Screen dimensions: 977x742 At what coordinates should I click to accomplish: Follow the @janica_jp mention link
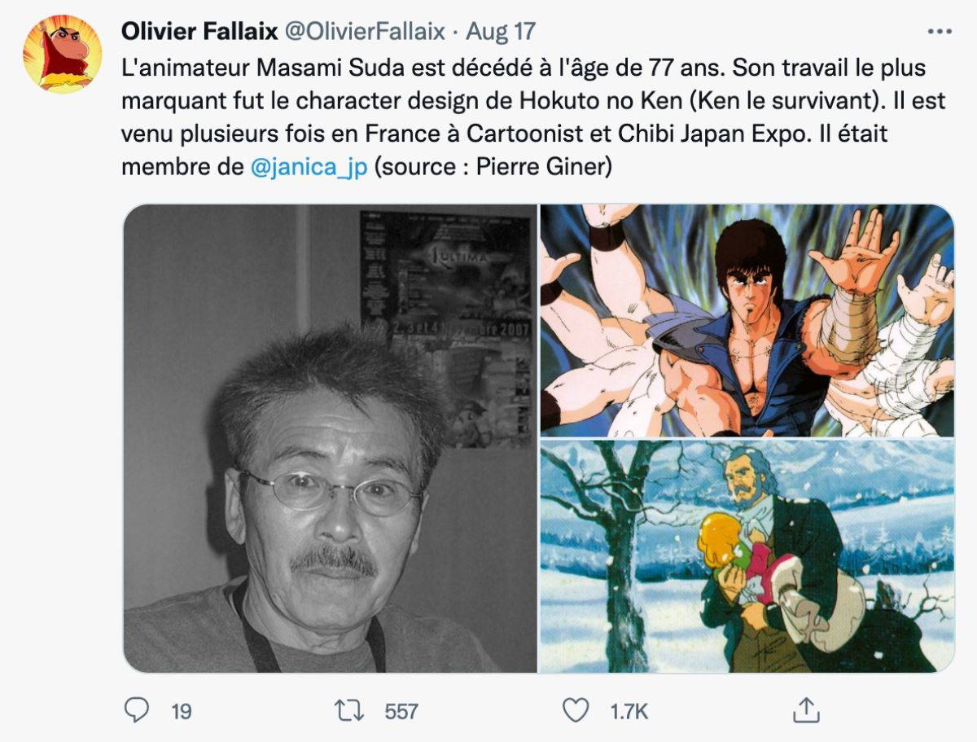pyautogui.click(x=309, y=166)
